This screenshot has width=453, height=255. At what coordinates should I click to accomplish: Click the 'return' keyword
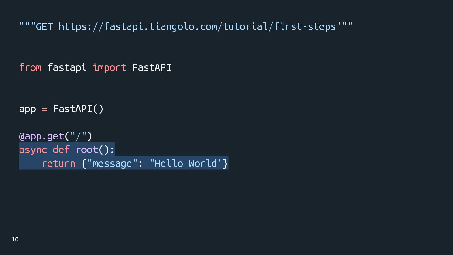59,163
